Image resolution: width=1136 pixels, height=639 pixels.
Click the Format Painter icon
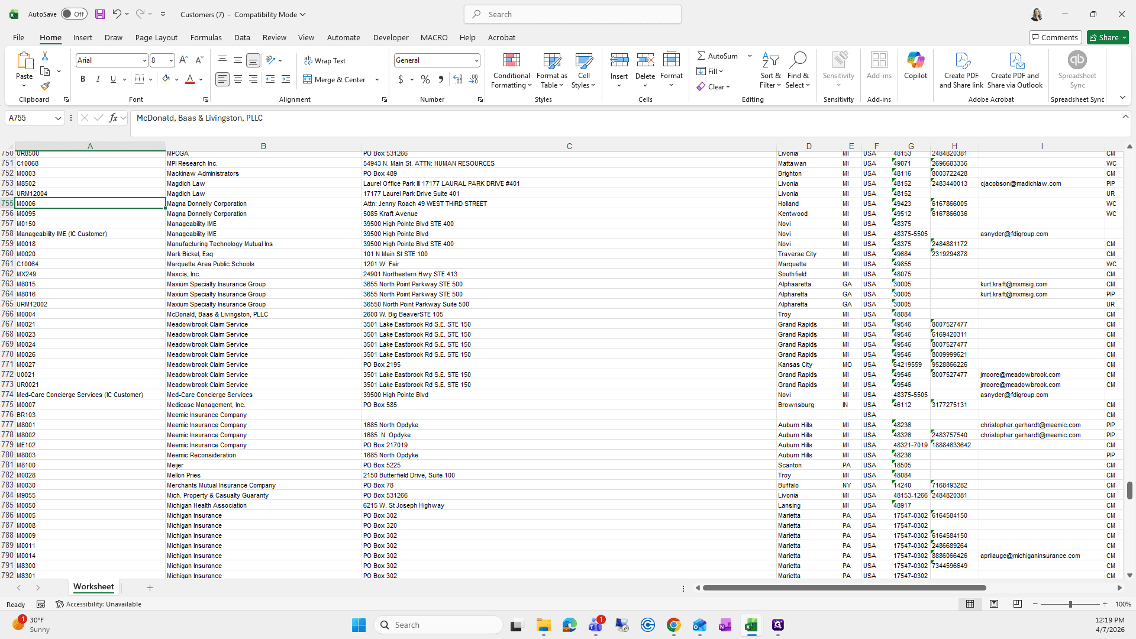pyautogui.click(x=45, y=86)
